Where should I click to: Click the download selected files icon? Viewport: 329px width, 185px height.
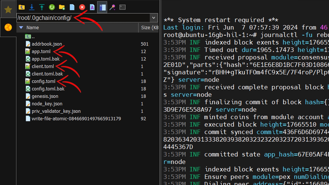[x=32, y=7]
